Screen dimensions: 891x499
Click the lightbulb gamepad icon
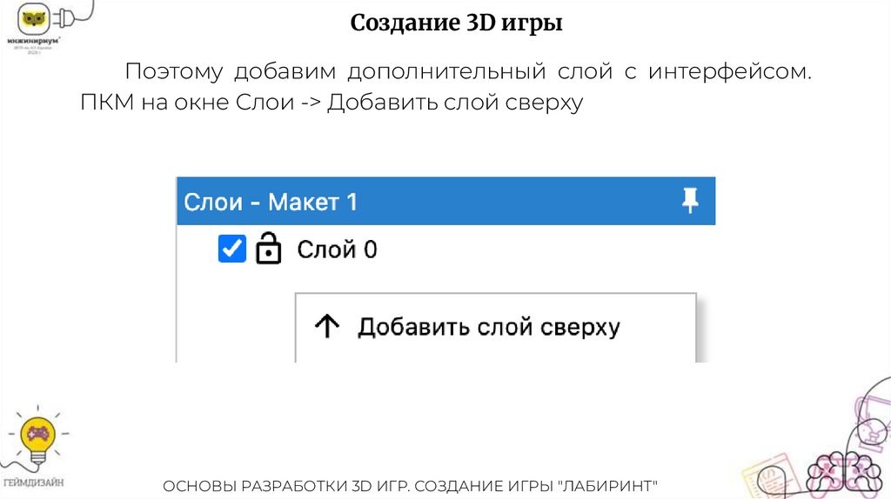[x=37, y=436]
